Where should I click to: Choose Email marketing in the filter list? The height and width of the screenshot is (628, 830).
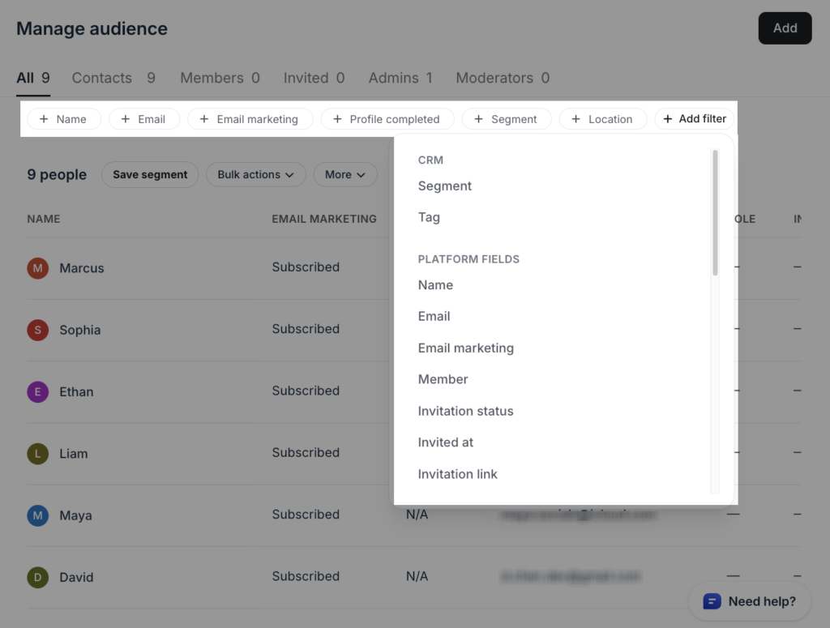[x=466, y=348]
